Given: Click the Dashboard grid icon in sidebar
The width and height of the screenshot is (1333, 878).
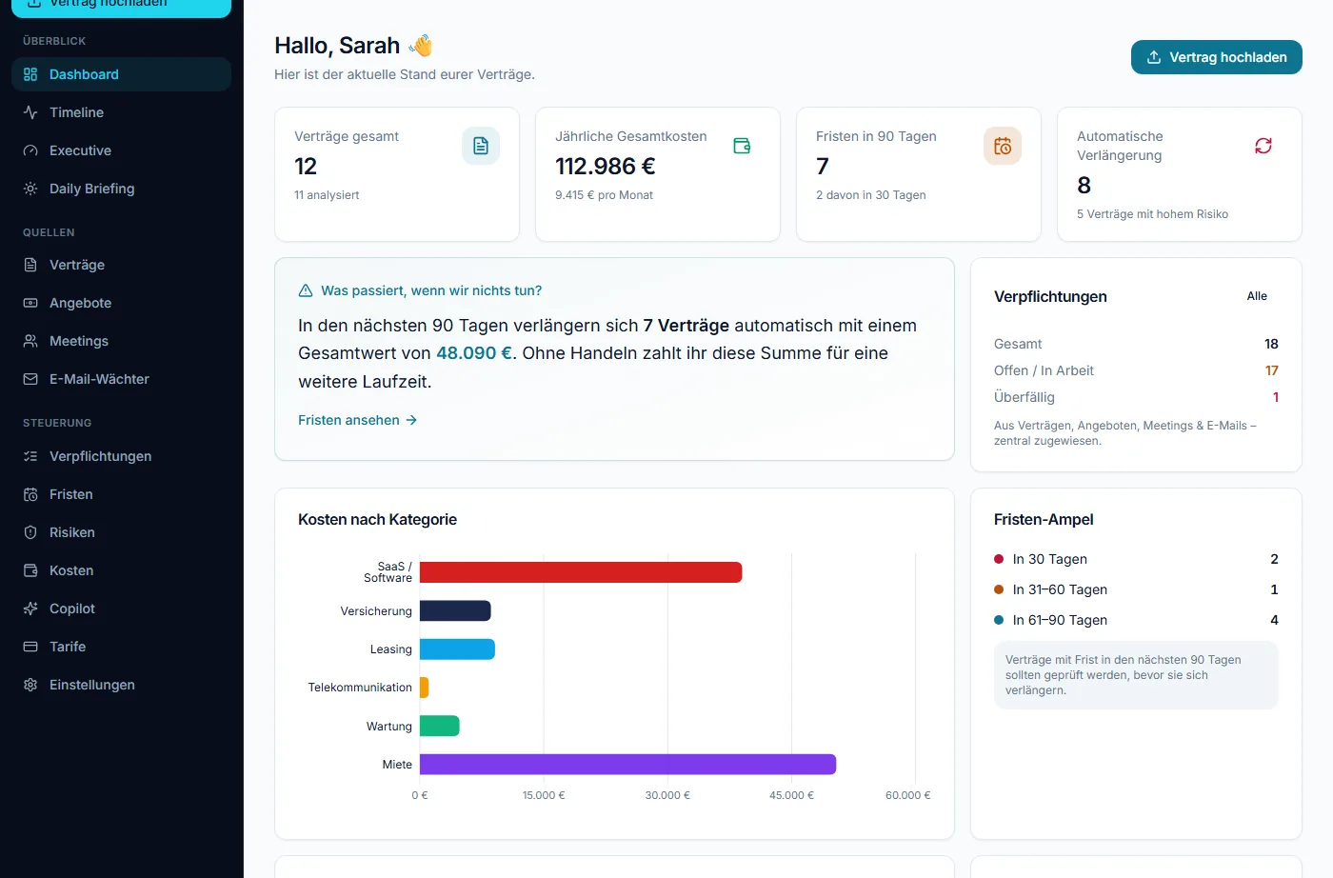Looking at the screenshot, I should (x=30, y=74).
